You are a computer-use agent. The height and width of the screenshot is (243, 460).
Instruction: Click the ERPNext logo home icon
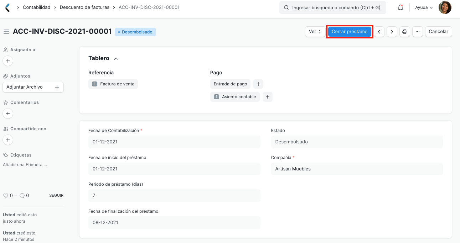[7, 7]
